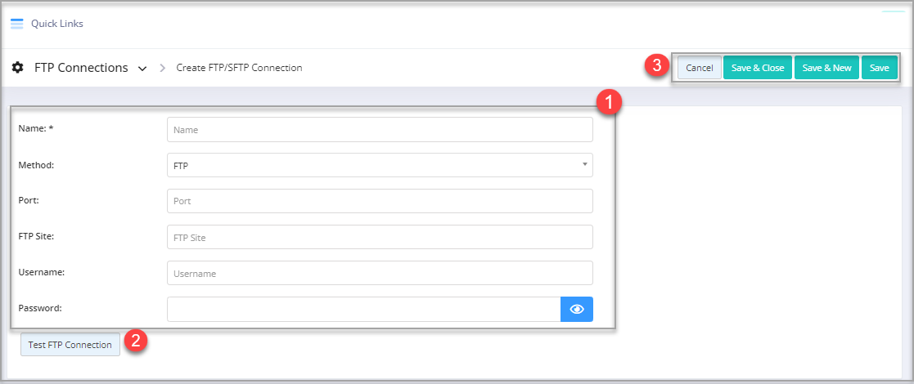Open the Quick Links hamburger menu icon
Viewport: 914px width, 384px height.
click(x=17, y=24)
